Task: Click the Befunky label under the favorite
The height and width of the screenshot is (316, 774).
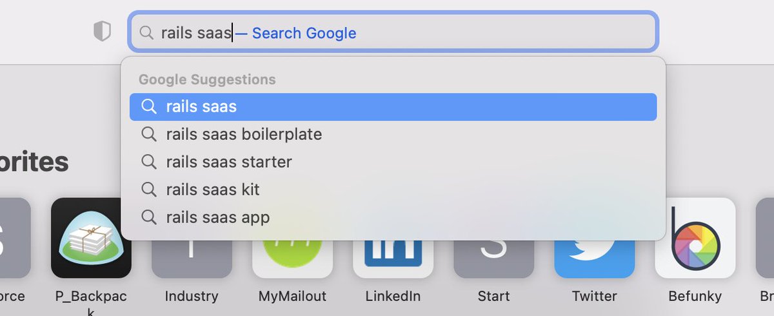Action: 695,297
